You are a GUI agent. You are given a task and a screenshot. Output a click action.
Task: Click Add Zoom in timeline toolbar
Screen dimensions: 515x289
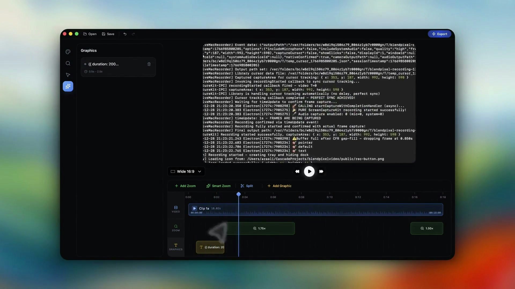coord(185,186)
